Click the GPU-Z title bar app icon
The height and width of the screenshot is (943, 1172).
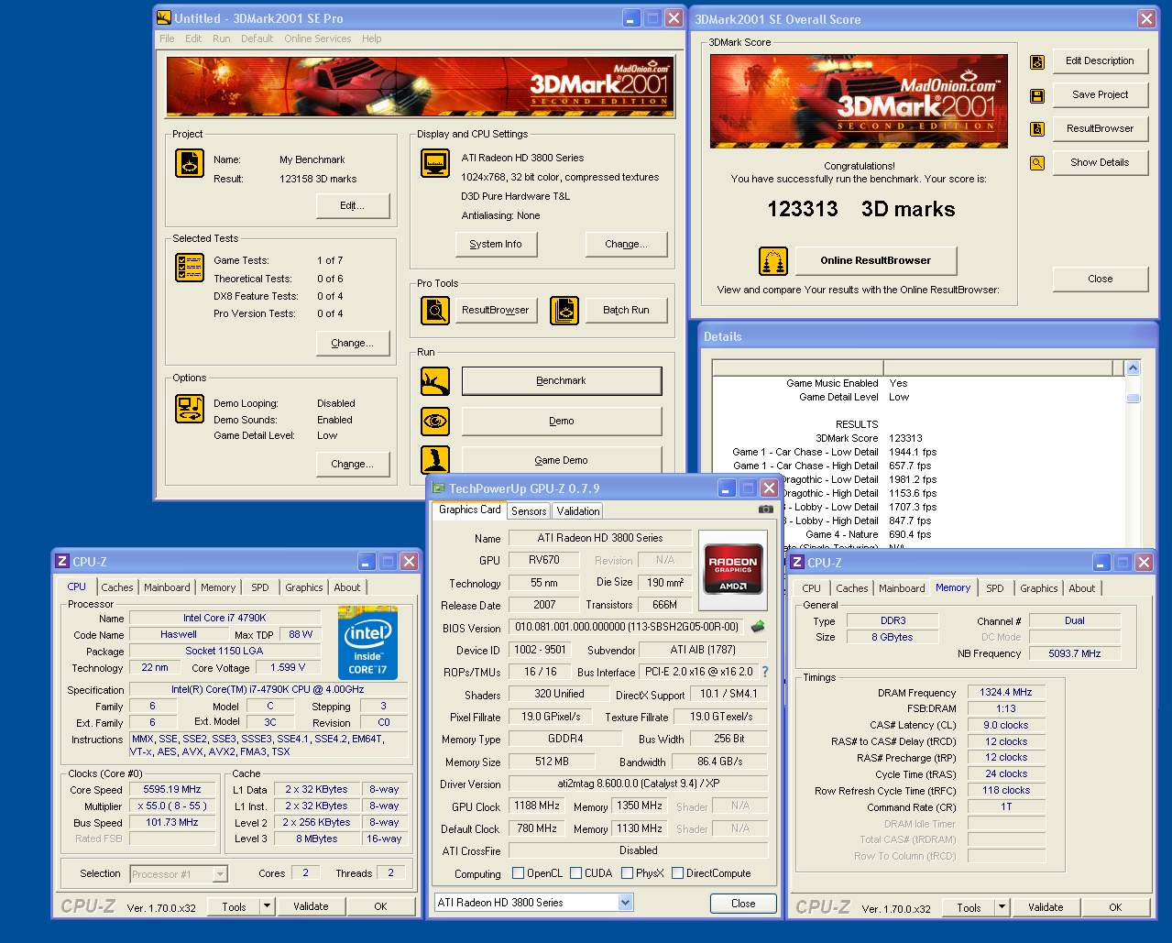[439, 488]
